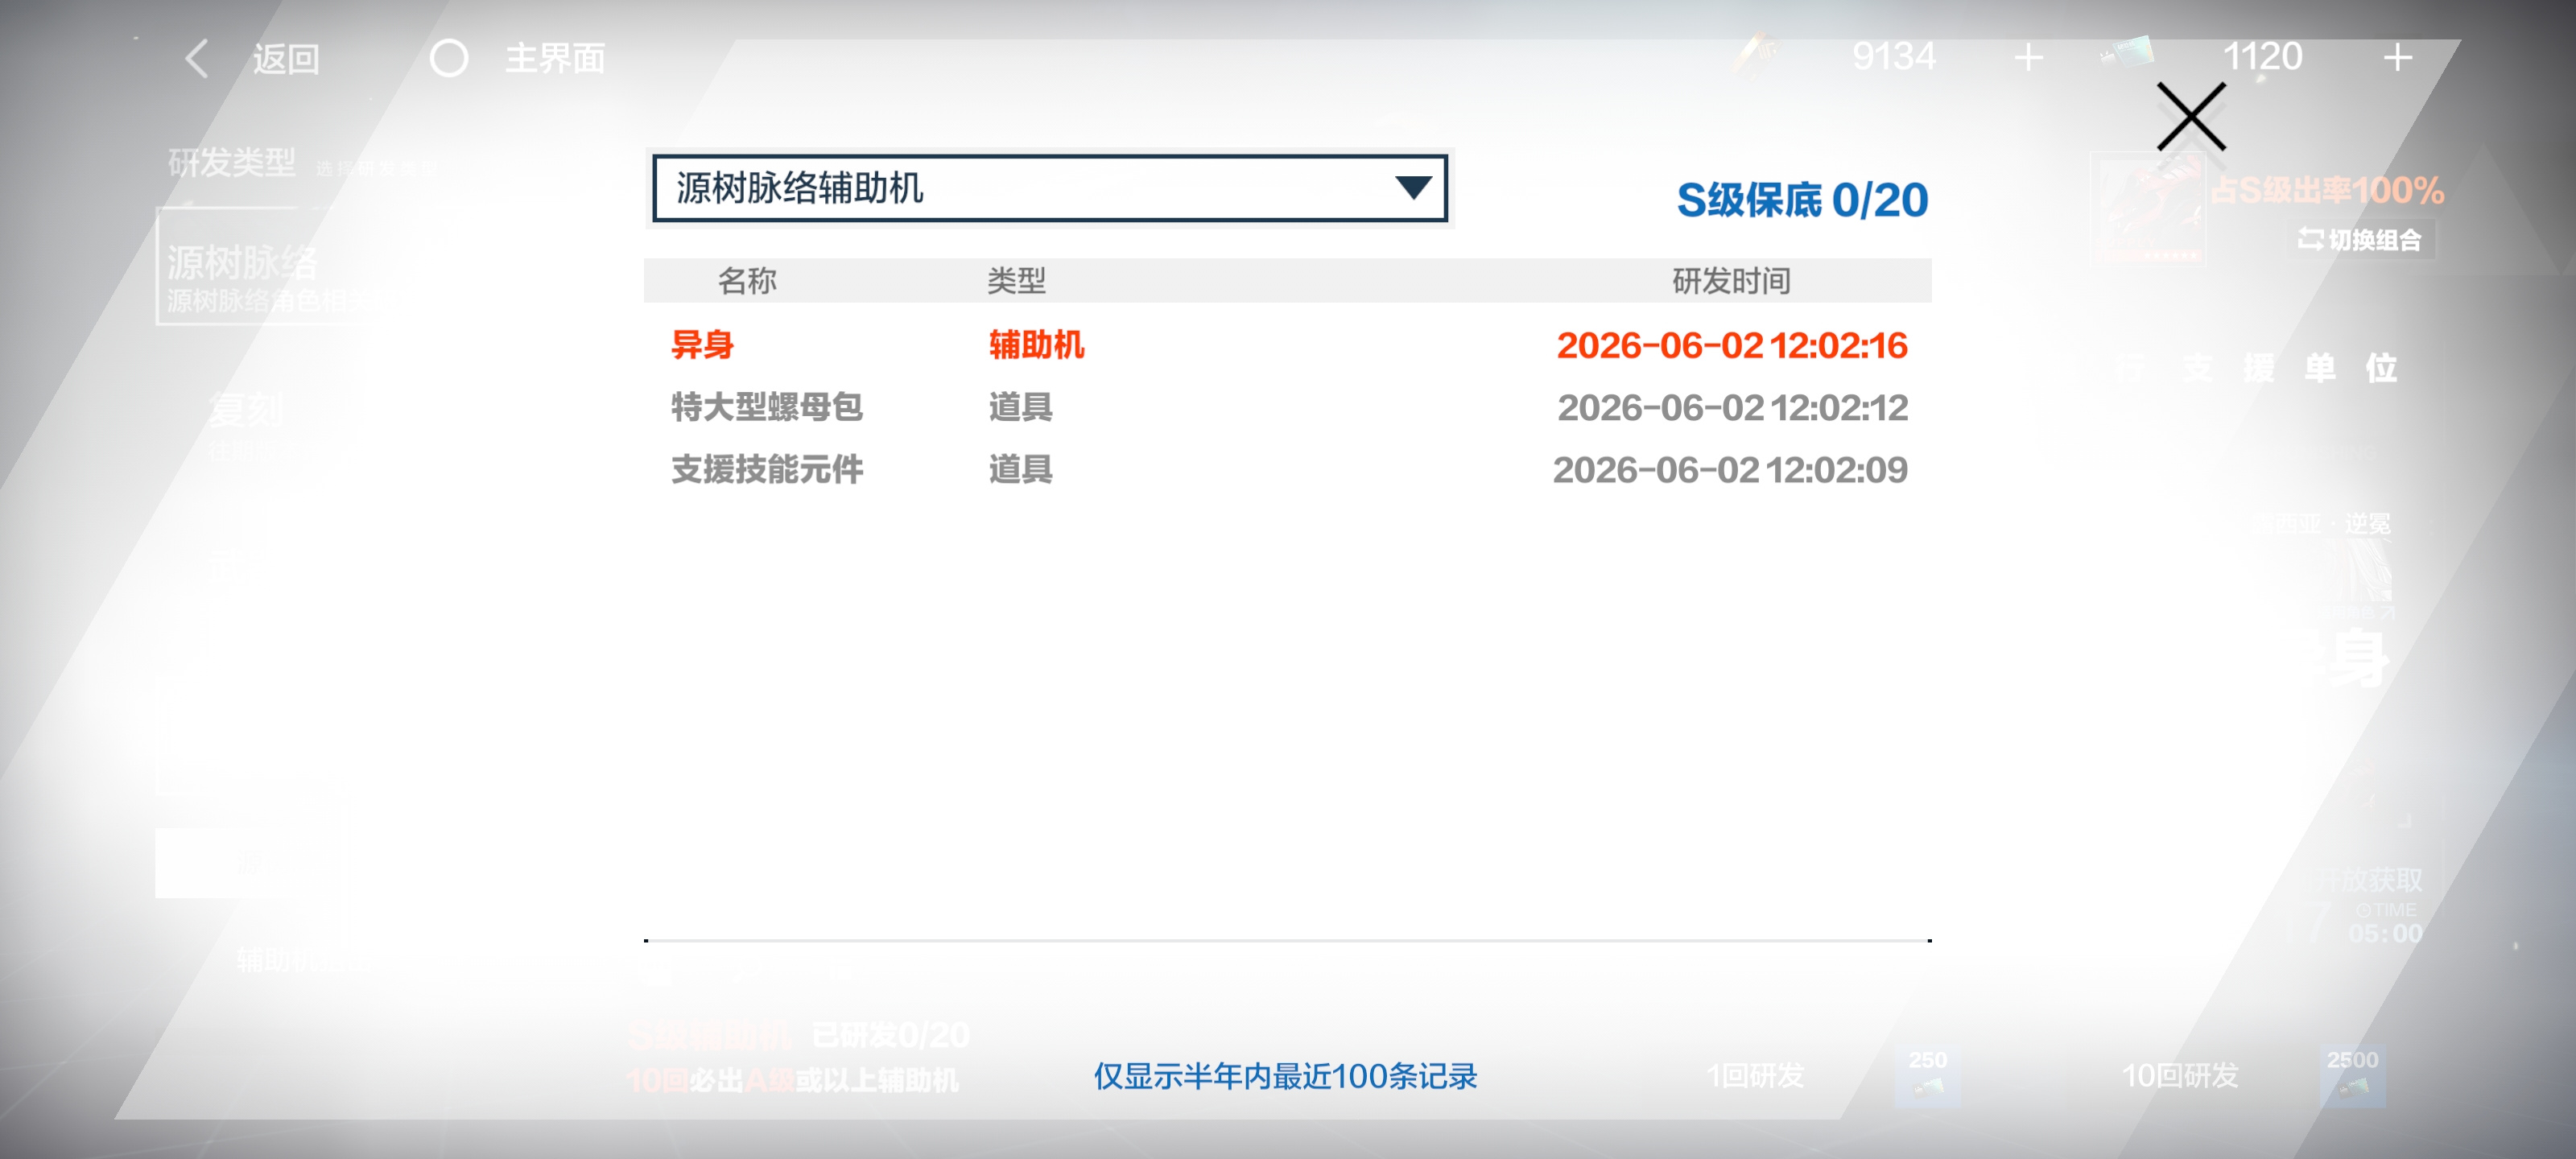
Task: Tap the back arrow icon
Action: pyautogui.click(x=197, y=58)
